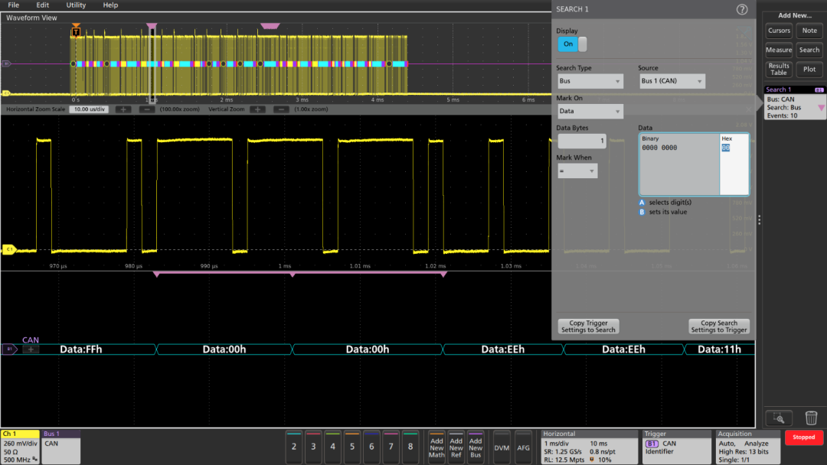This screenshot has height=465, width=827.
Task: Enable channel 8
Action: 410,446
